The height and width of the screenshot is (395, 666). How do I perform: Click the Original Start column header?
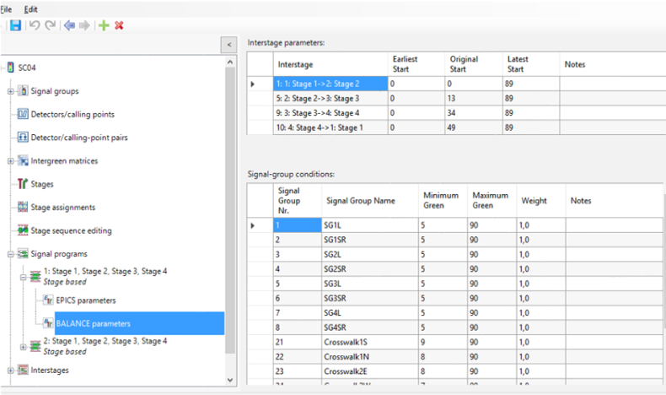(464, 64)
